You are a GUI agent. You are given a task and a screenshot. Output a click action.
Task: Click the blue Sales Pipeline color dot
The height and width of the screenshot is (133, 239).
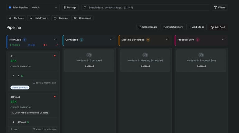[10, 7]
